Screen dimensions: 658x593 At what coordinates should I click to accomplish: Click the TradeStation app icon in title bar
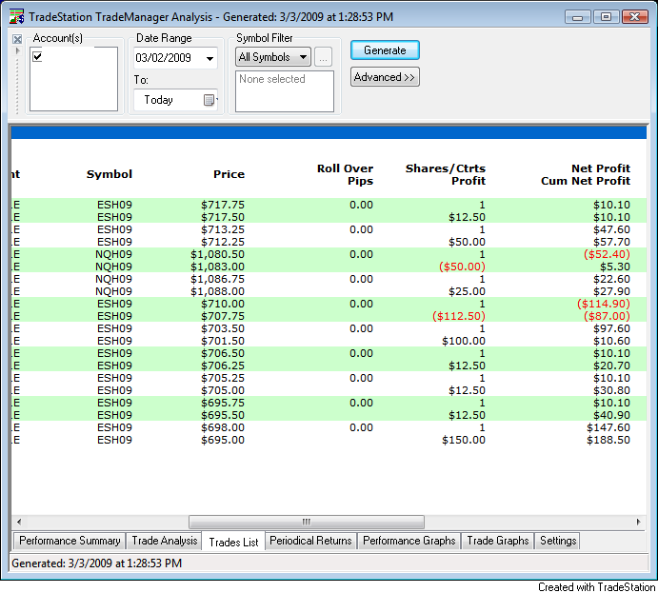(16, 16)
